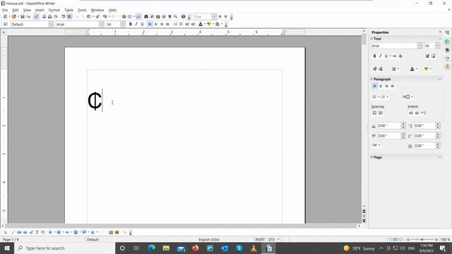
Task: Click the English (USA) language status field
Action: click(209, 240)
